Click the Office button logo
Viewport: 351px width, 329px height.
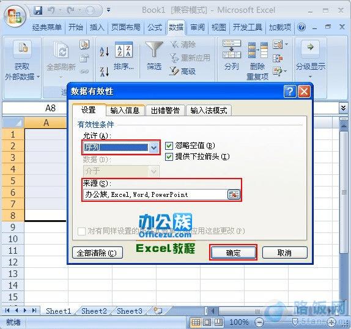click(15, 17)
